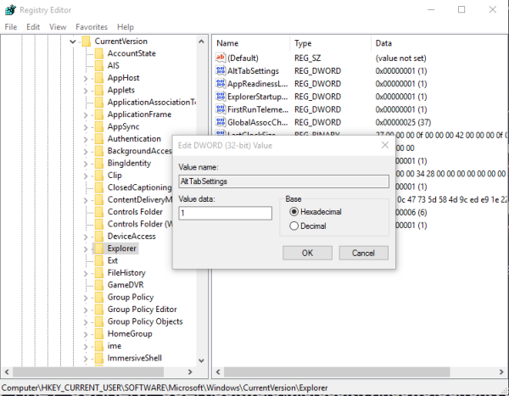Screen dimensions: 509x396
Task: Click the AccountState folder icon
Action: pos(99,53)
